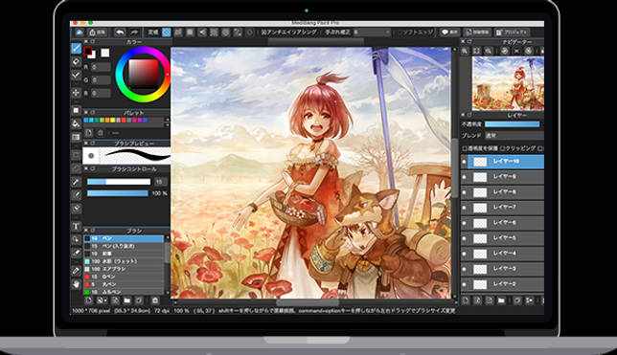
Task: Open the cloud icon in top toolbar
Action: click(80, 33)
